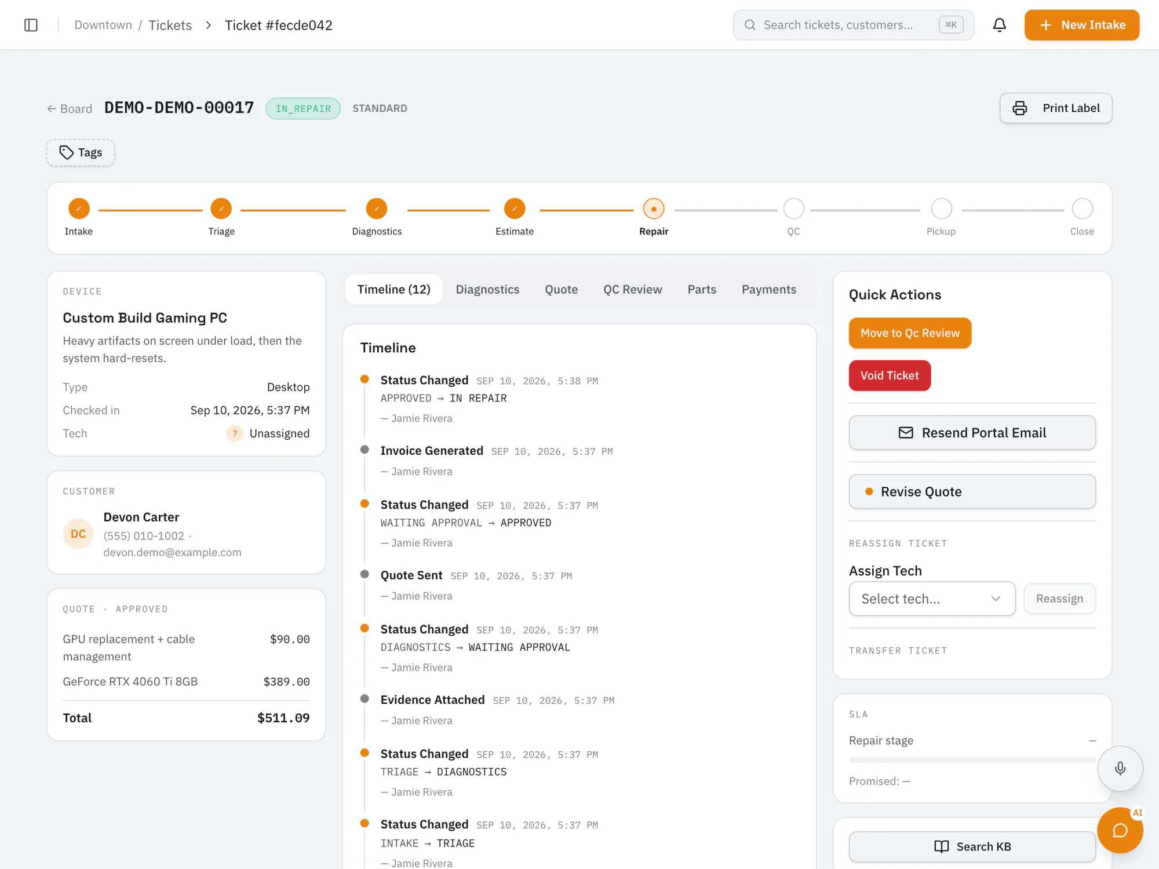The height and width of the screenshot is (869, 1159).
Task: Activate the microphone voice button
Action: click(x=1120, y=768)
